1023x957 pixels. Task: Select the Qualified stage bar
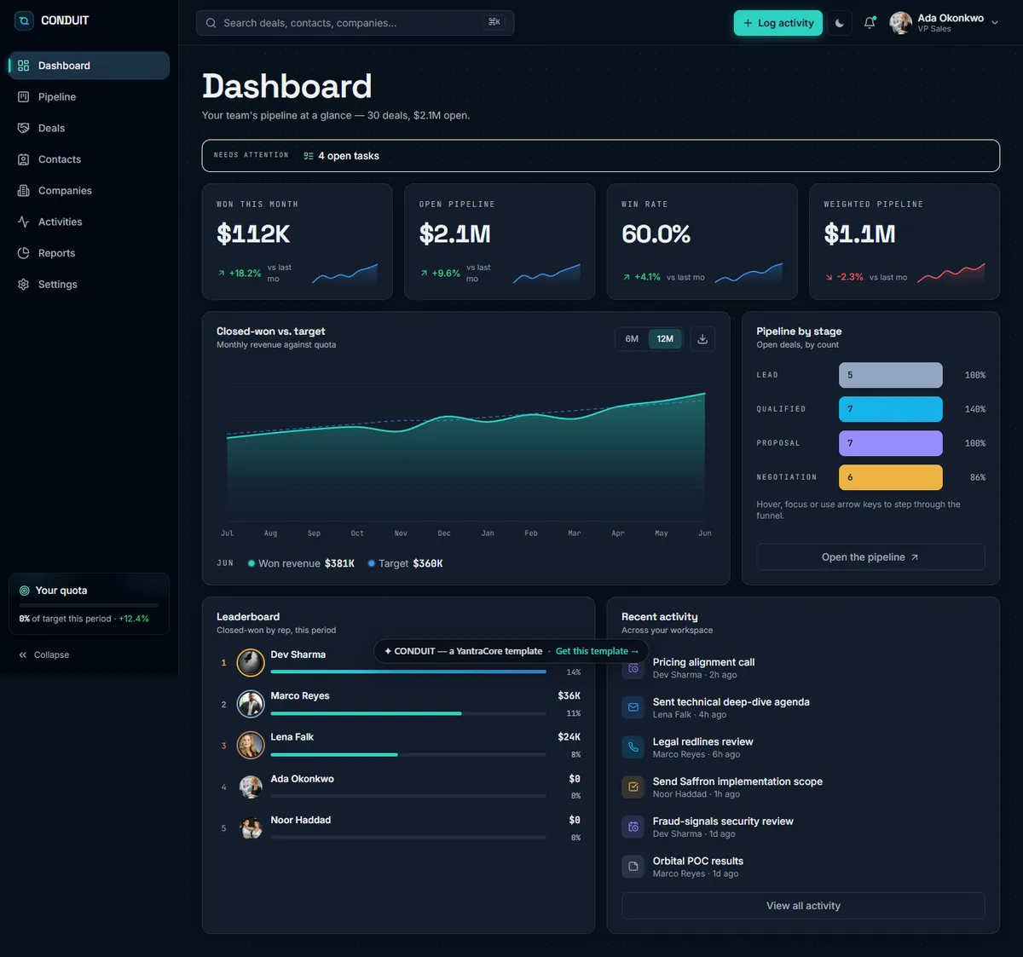(891, 409)
